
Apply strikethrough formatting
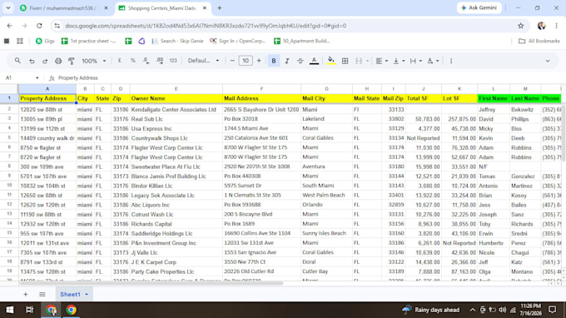point(300,61)
